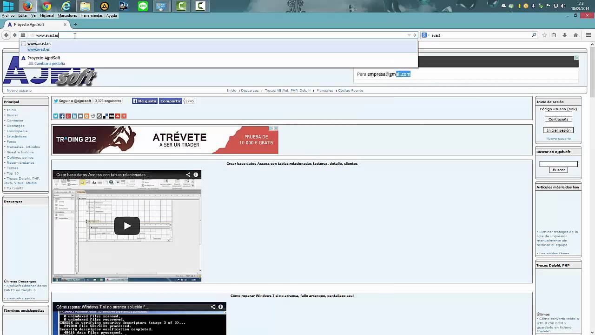
Task: Play the Access database video
Action: tap(126, 226)
